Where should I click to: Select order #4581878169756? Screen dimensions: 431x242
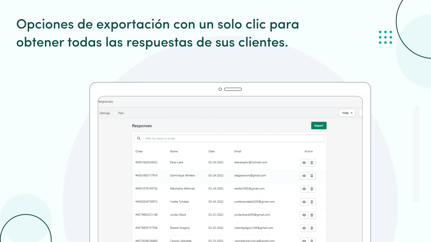click(x=146, y=189)
